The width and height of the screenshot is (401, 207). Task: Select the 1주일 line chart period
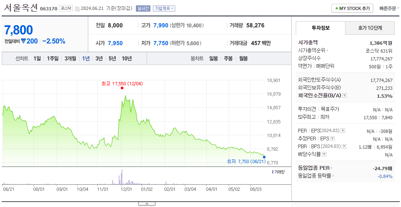53,58
